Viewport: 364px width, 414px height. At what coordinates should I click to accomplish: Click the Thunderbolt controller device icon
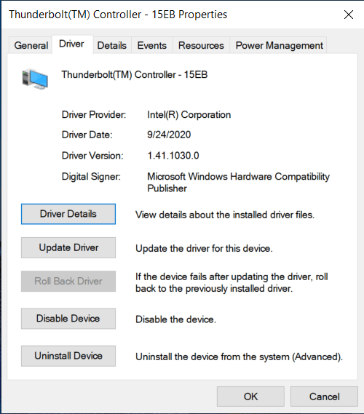tap(35, 79)
